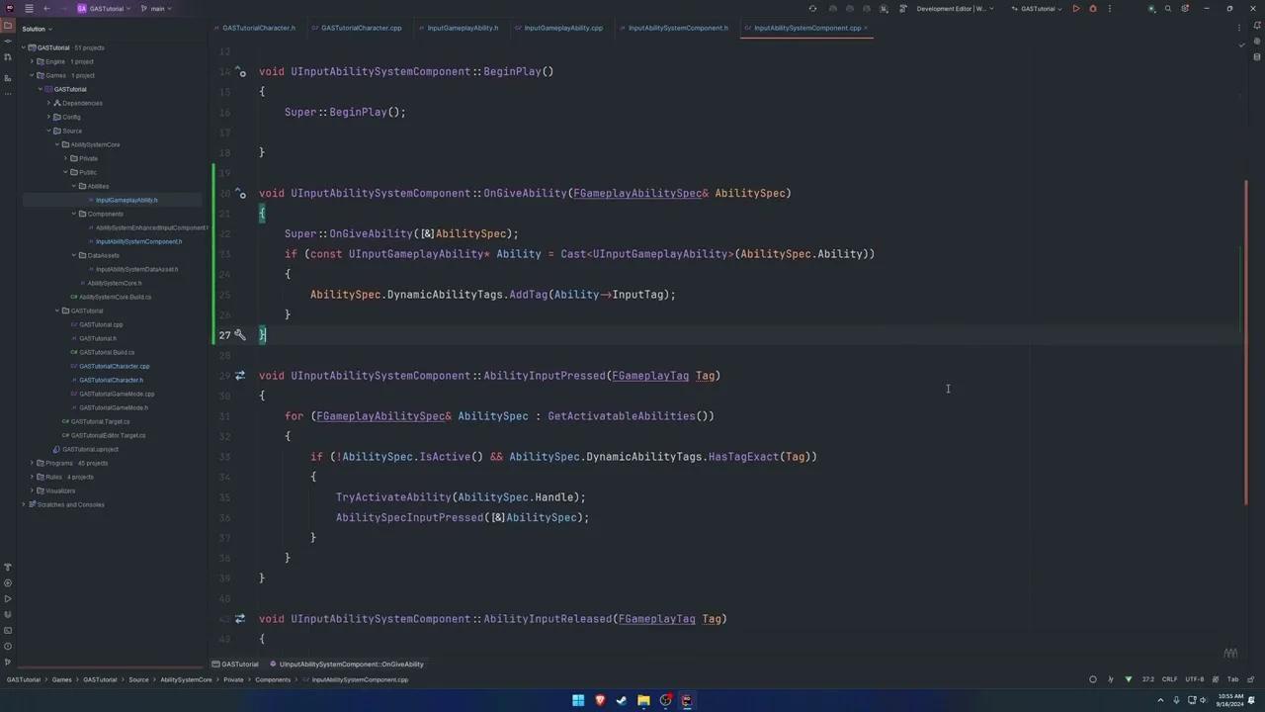1265x712 pixels.
Task: Click UInputAbilitySystemComponent::OnGiveAbility in the navigation bar
Action: (351, 664)
